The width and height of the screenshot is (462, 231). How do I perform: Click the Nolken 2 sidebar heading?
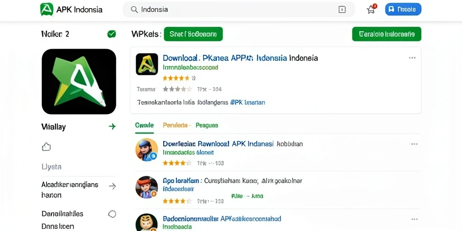coord(55,34)
